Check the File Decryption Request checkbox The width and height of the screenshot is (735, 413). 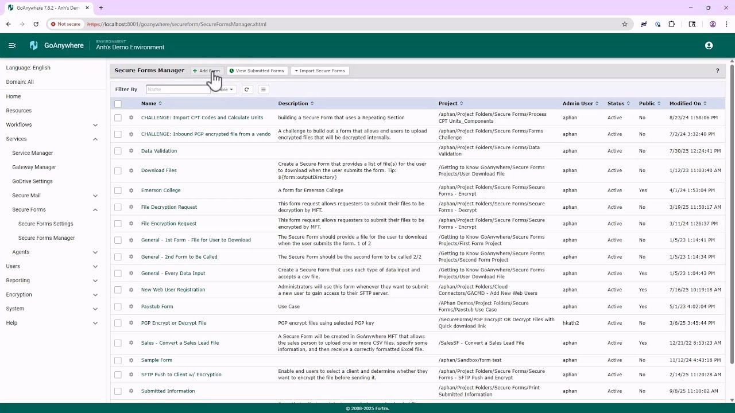[118, 207]
